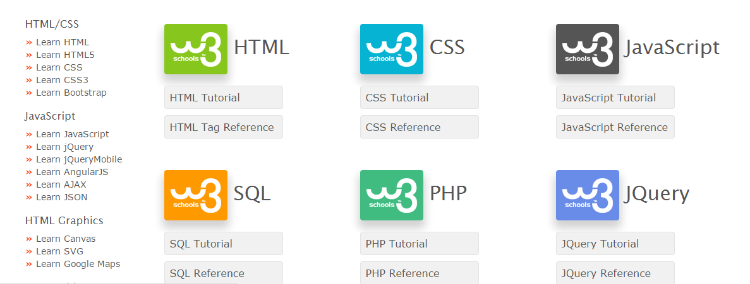
Task: Click the green HTML W3Schools logo
Action: tap(195, 49)
